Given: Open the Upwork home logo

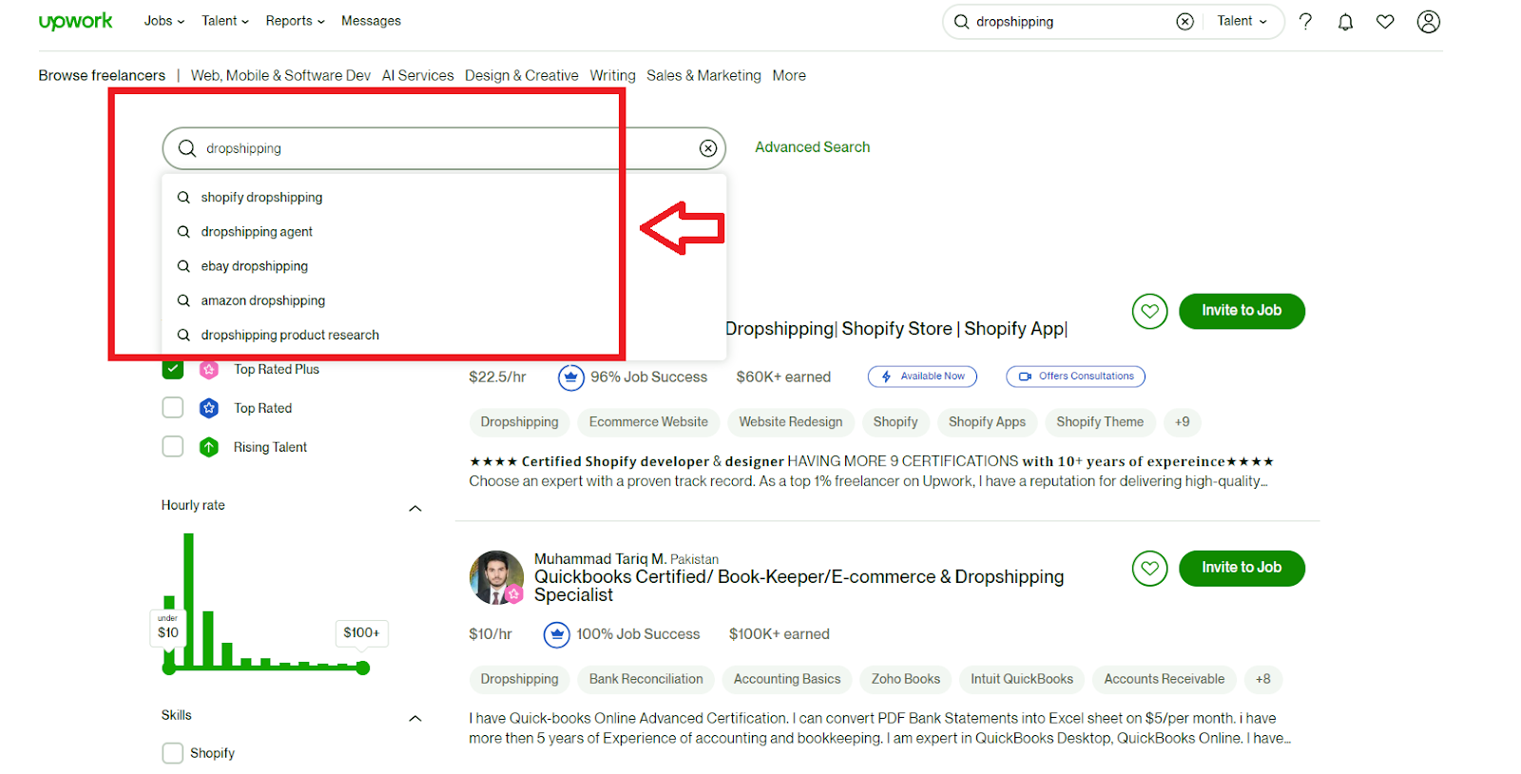Looking at the screenshot, I should pos(75,21).
